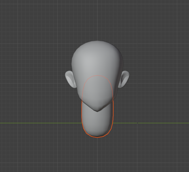
Task: Click the pointed chin tip of the head
Action: (x=97, y=110)
